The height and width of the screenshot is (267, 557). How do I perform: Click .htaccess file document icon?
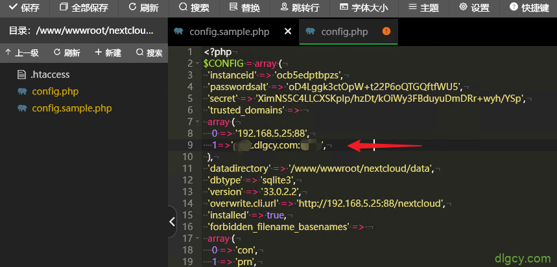coord(22,75)
